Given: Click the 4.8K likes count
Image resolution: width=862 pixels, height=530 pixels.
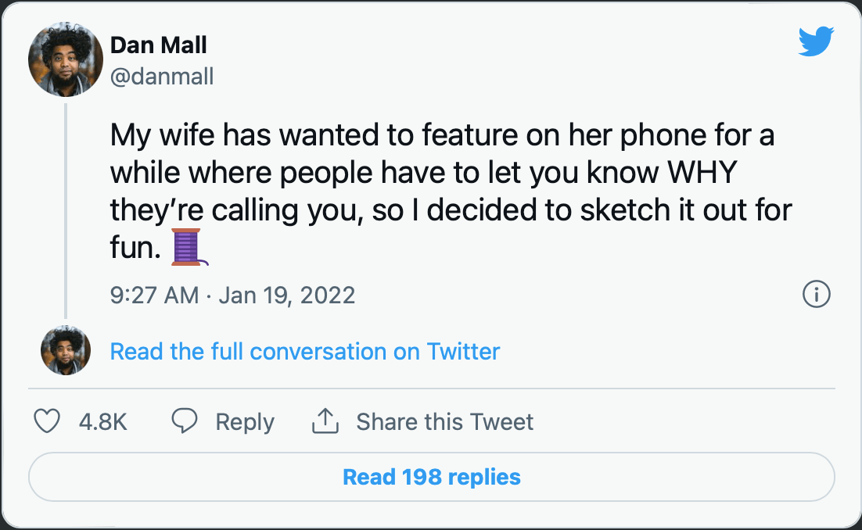Looking at the screenshot, I should coord(102,422).
